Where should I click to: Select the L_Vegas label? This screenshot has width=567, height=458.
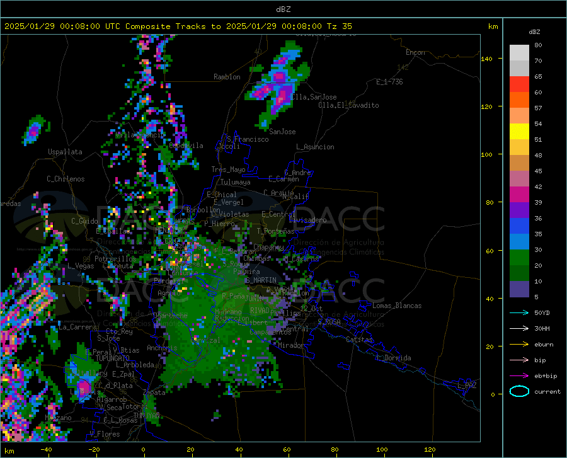pyautogui.click(x=81, y=266)
